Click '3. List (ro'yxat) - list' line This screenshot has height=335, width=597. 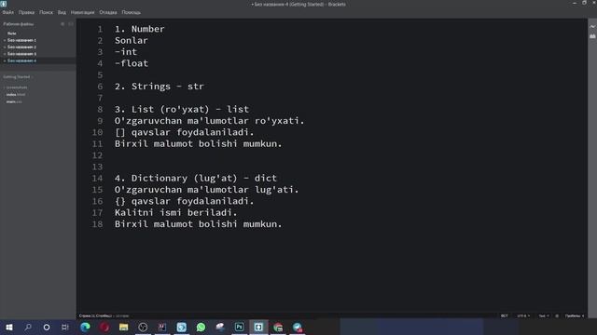pos(182,109)
